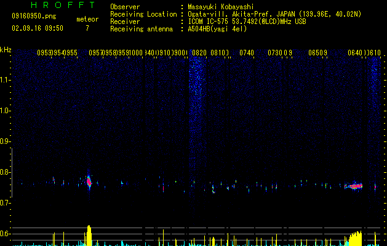Click the 0730 time marker

(275, 53)
